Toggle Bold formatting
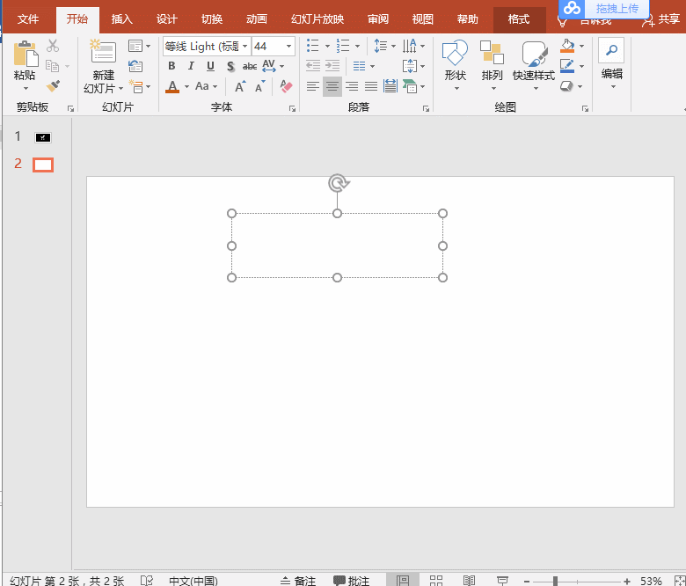Viewport: 686px width, 586px height. click(171, 66)
